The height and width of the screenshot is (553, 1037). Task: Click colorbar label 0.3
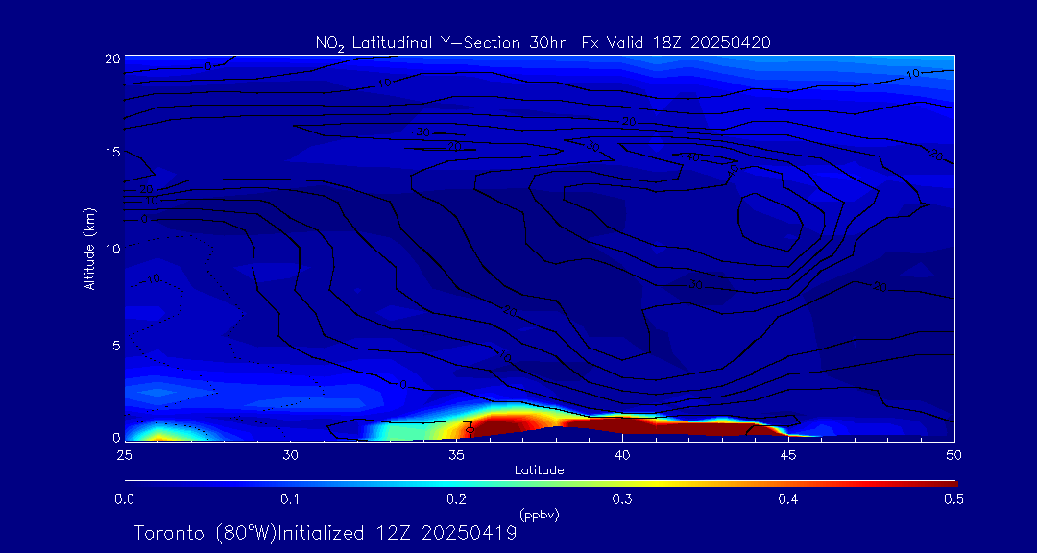pyautogui.click(x=622, y=500)
